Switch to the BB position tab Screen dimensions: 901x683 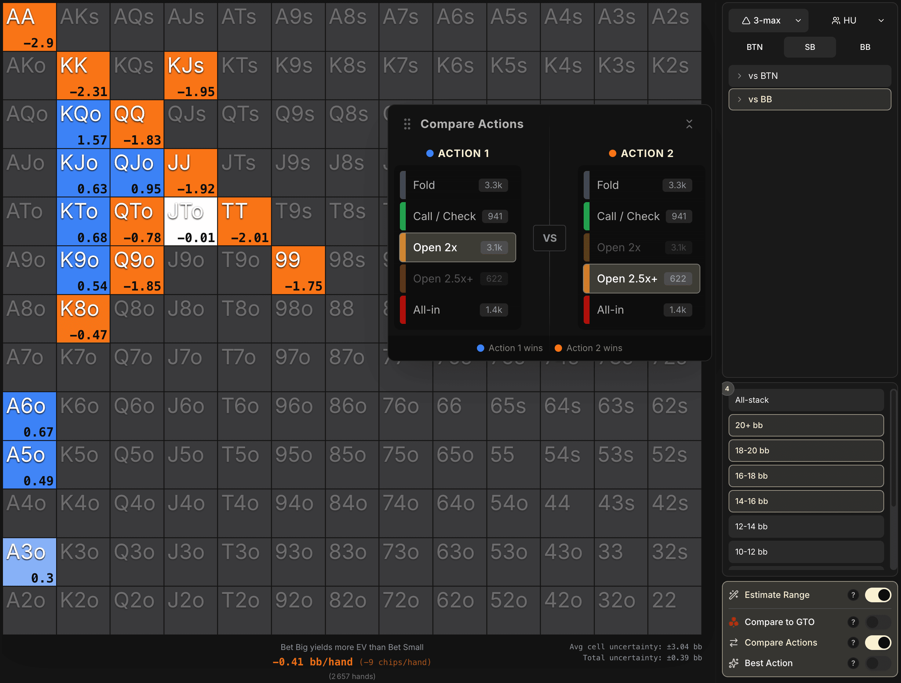point(865,47)
